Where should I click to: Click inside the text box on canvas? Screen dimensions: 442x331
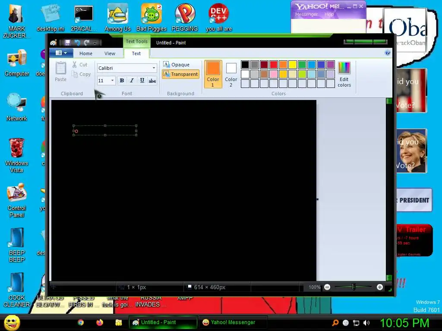[x=105, y=131]
